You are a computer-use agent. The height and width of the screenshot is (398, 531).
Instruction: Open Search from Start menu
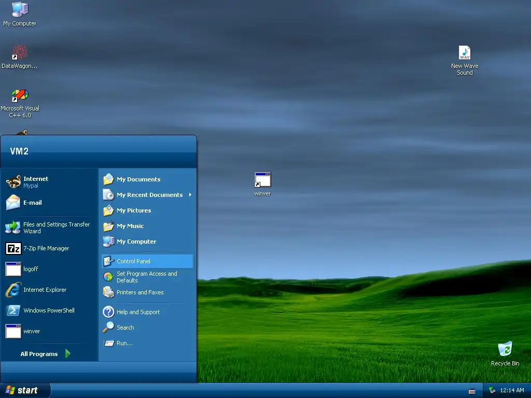(147, 328)
